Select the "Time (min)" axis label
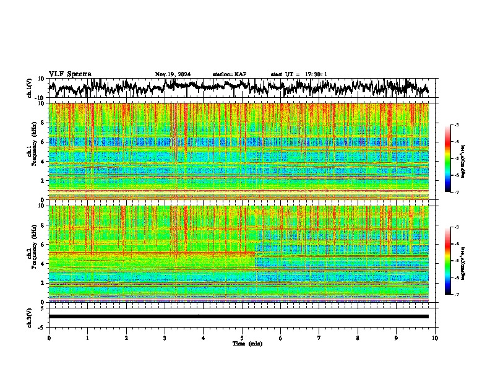This screenshot has height=379, width=490. coord(247,344)
